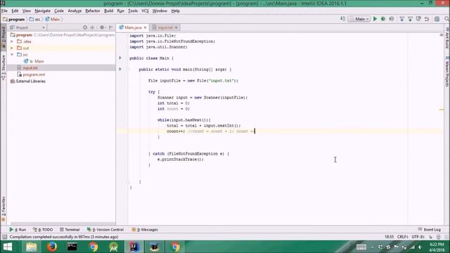Image resolution: width=450 pixels, height=253 pixels.
Task: Open the Messages tool window
Action: click(x=145, y=230)
